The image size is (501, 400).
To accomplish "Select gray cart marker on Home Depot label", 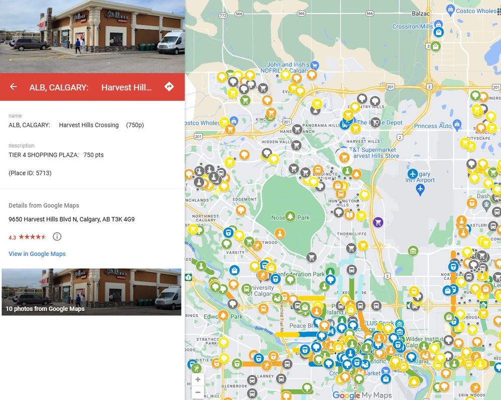I will pyautogui.click(x=375, y=122).
